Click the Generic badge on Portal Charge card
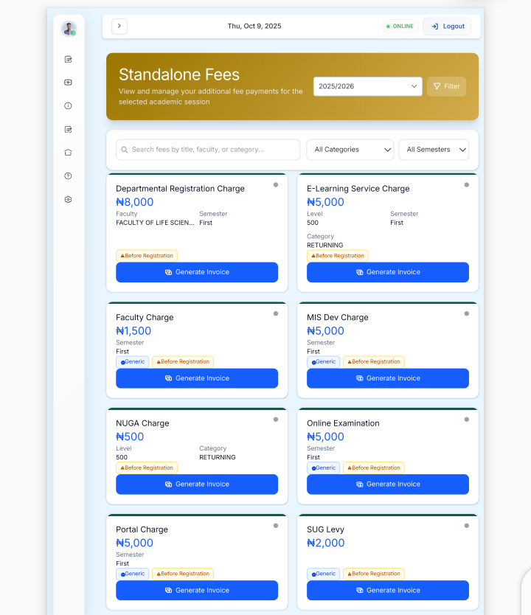The width and height of the screenshot is (531, 615). click(133, 574)
